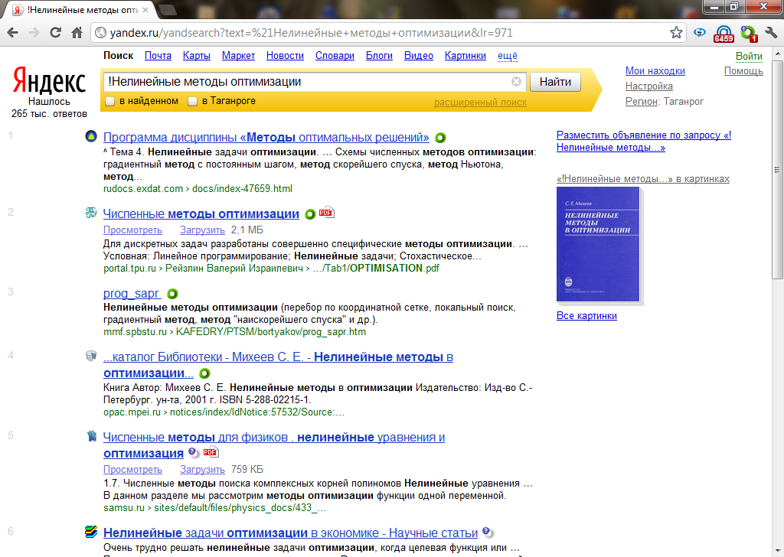784x557 pixels.
Task: Open Помощь link
Action: [x=743, y=71]
